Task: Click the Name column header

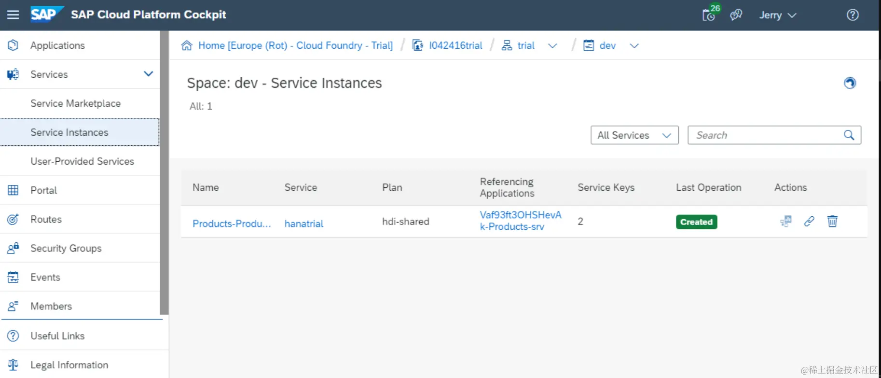Action: (x=206, y=187)
